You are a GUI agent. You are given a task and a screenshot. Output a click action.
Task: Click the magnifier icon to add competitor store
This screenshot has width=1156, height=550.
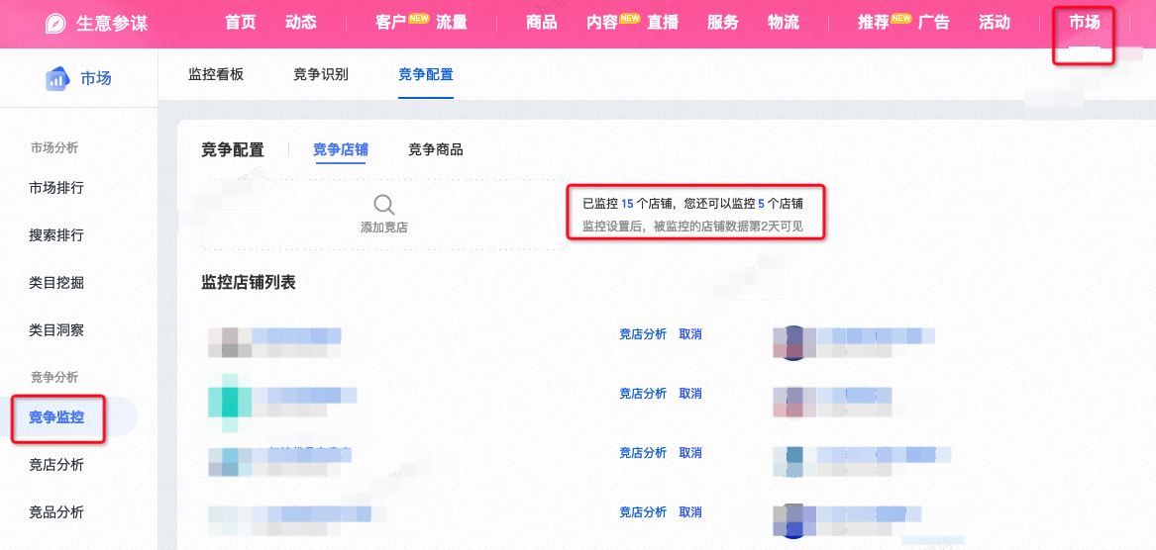click(384, 205)
